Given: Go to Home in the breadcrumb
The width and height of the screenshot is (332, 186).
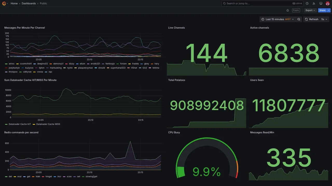Looking at the screenshot, I should (x=14, y=3).
